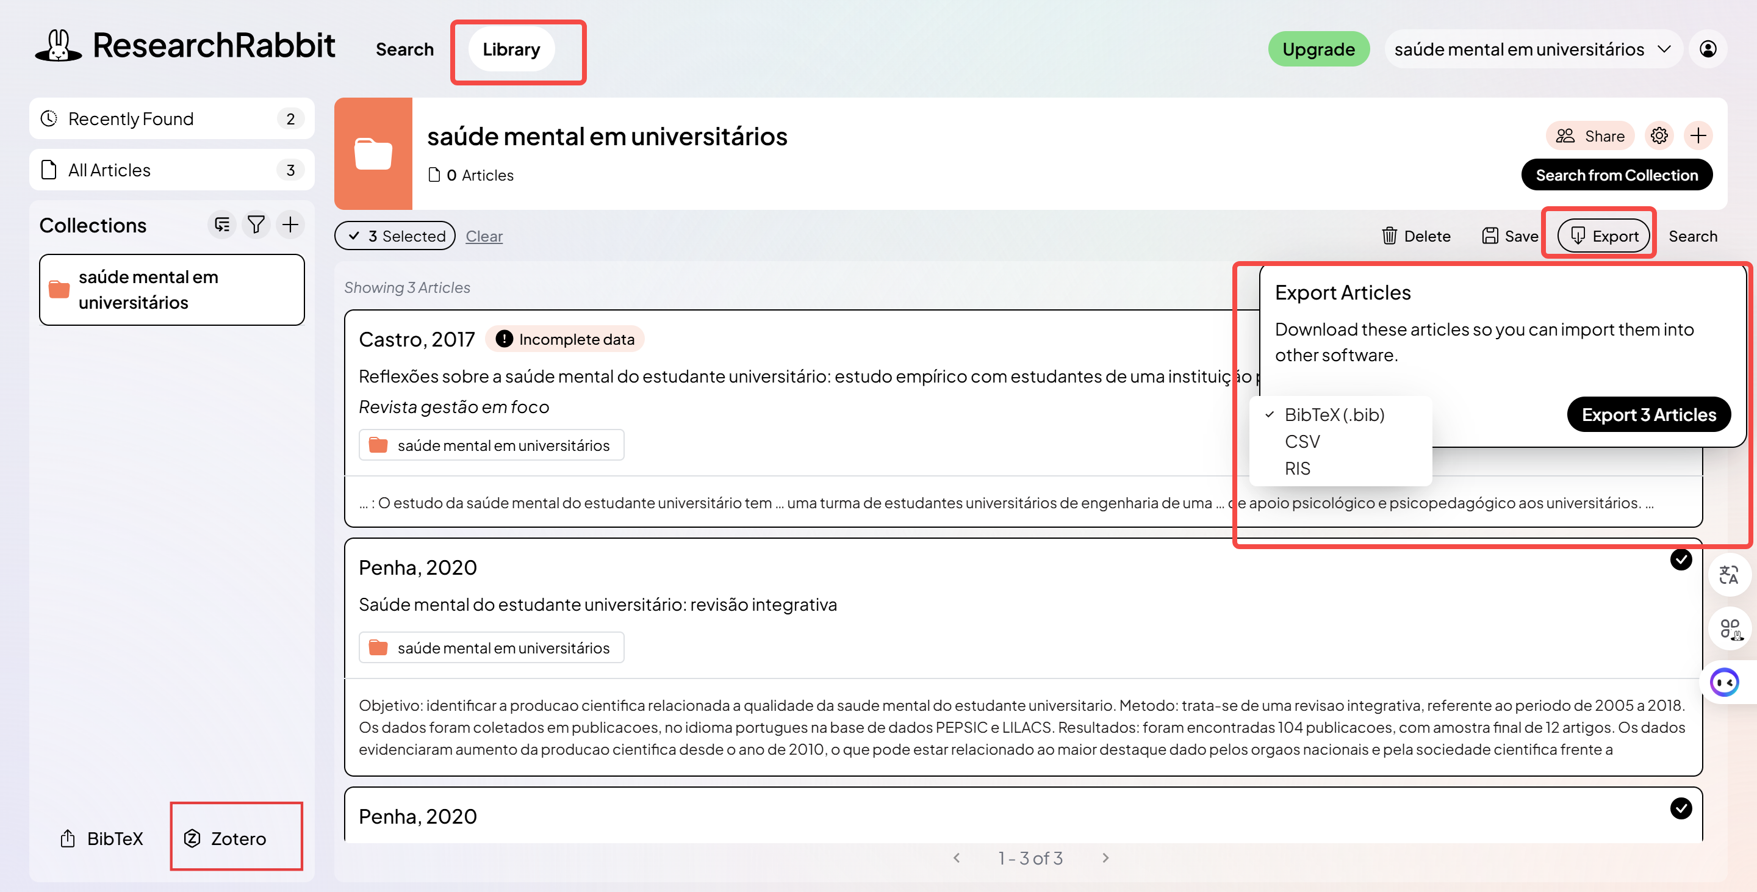The image size is (1757, 892).
Task: Choose RIS export format
Action: pos(1297,469)
